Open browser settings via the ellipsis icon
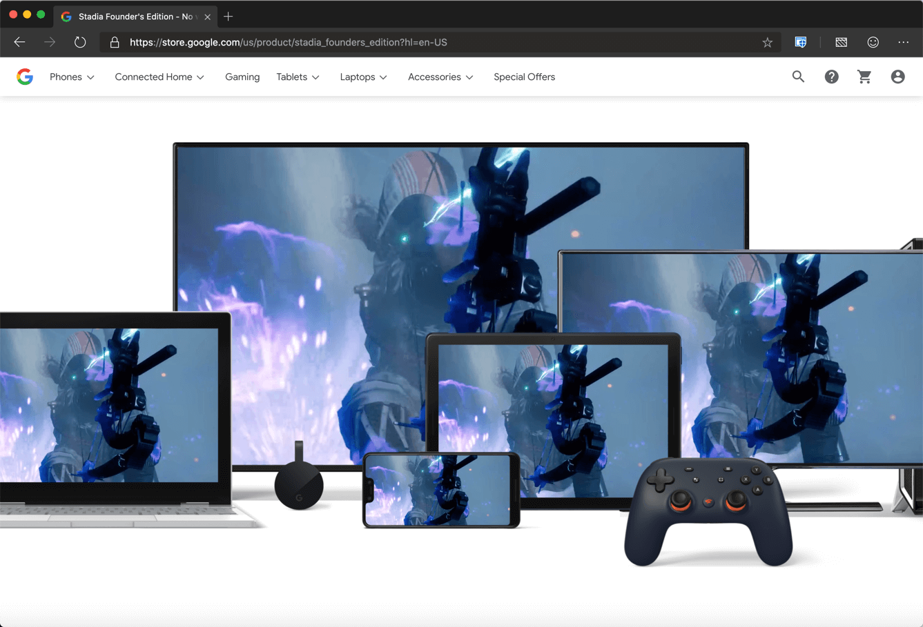 [x=903, y=42]
